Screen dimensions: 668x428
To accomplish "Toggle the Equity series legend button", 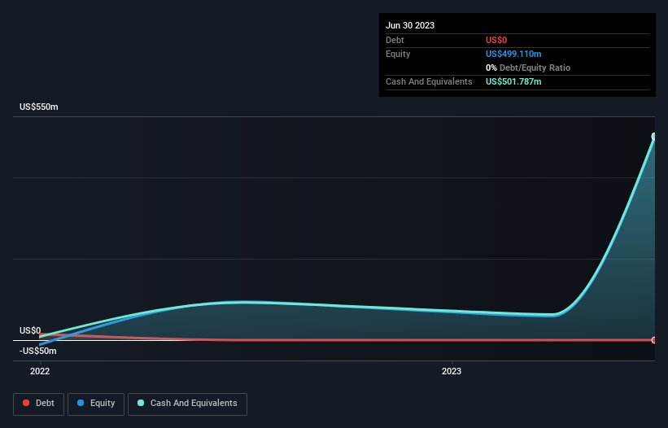I will tap(96, 404).
